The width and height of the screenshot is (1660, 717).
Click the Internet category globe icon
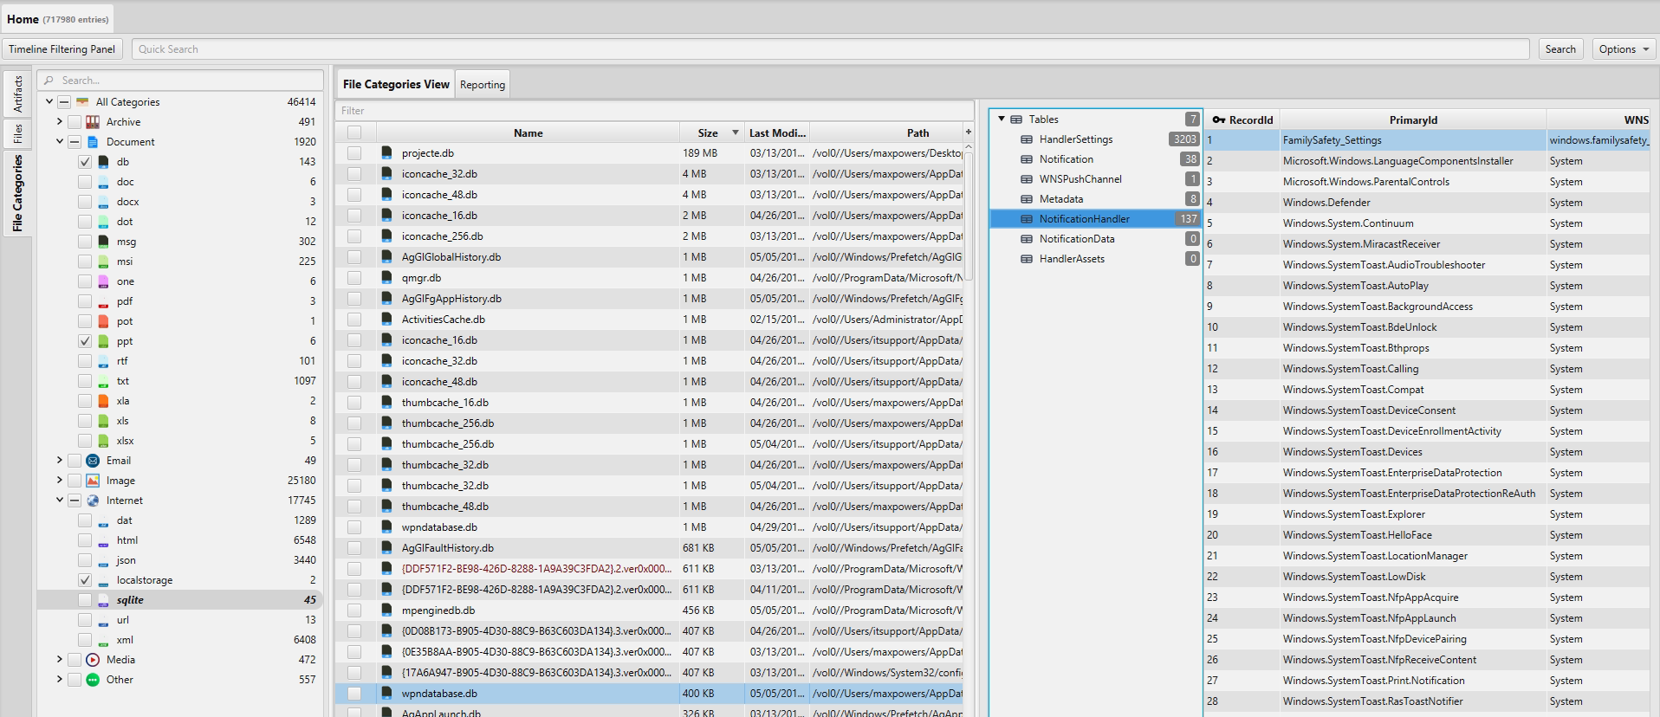point(93,501)
